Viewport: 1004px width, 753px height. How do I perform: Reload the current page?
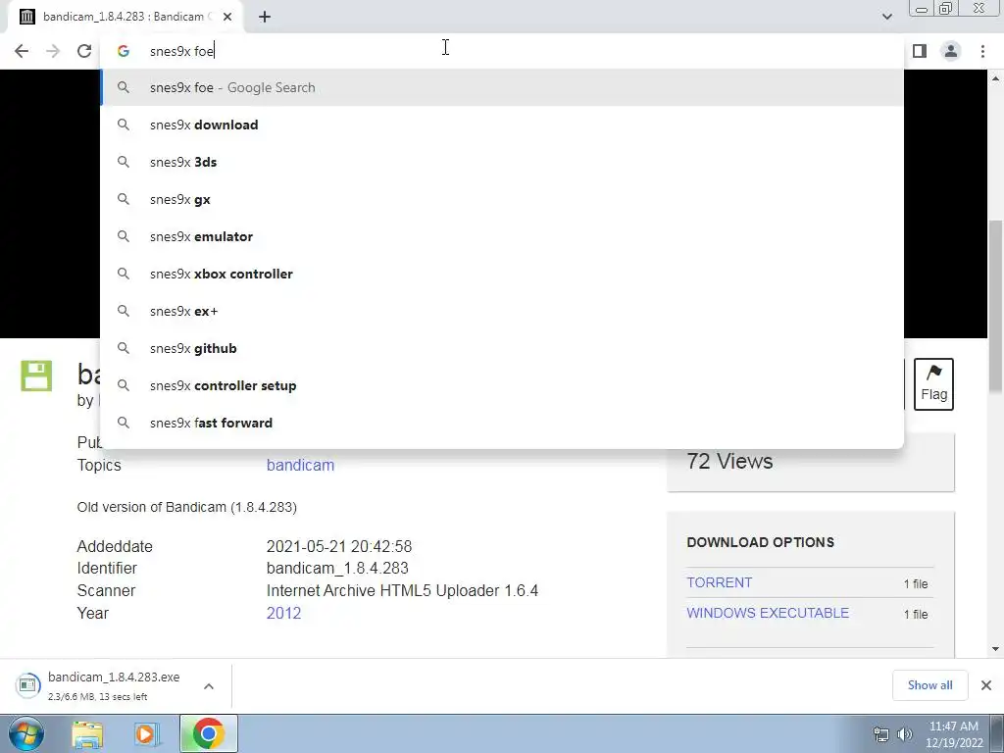click(x=84, y=51)
